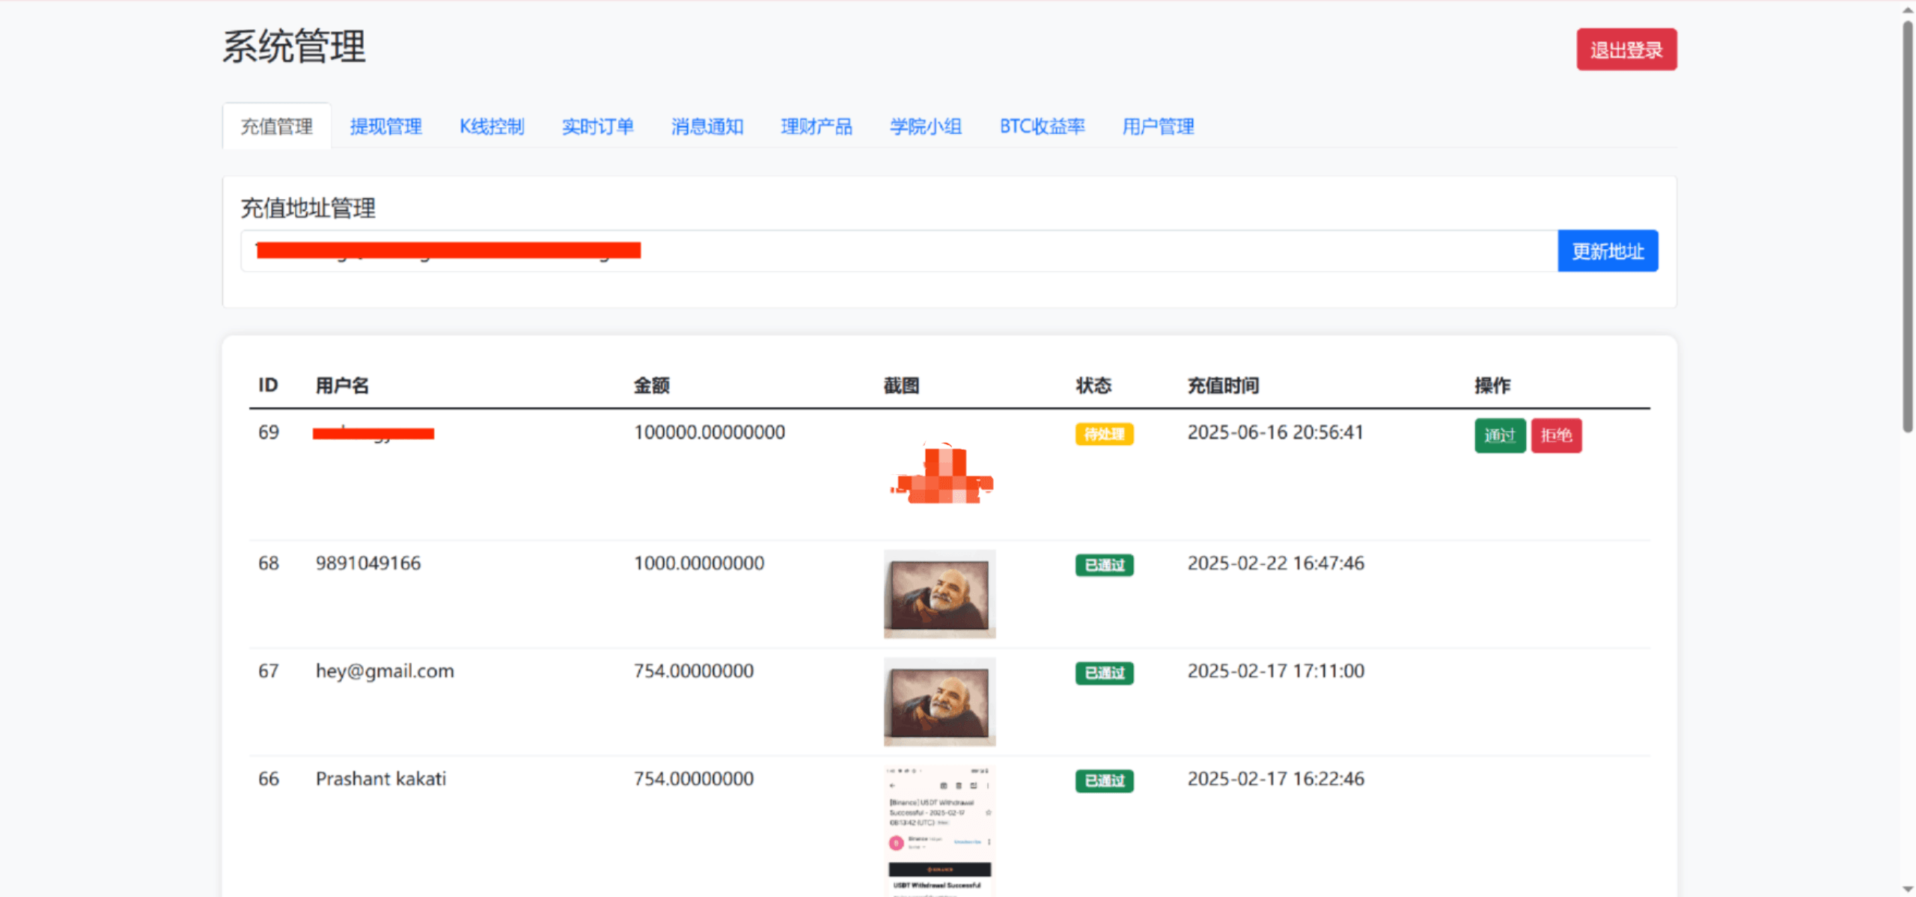Click the page's vertical scrollbar thumb
The image size is (1916, 897).
(x=1907, y=224)
